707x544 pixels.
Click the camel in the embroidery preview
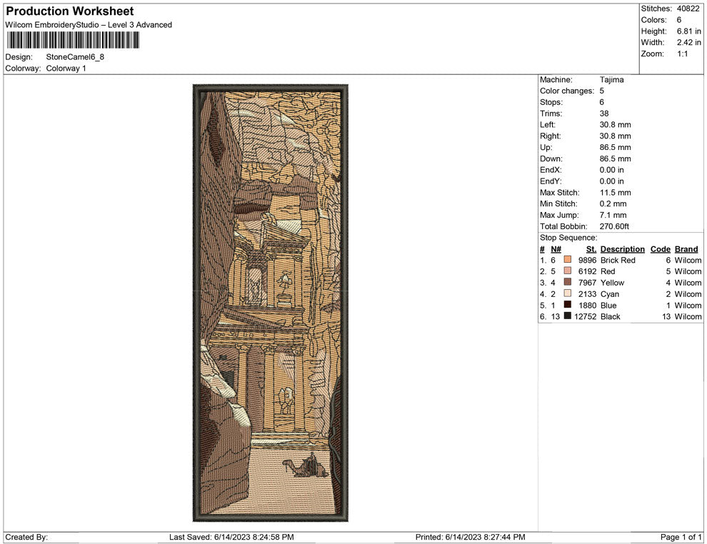pos(306,466)
